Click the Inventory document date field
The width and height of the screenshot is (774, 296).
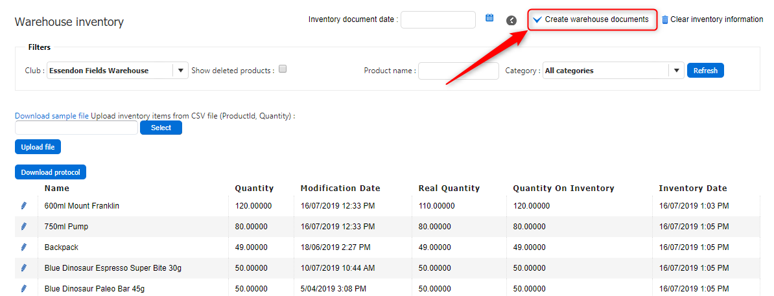point(438,19)
